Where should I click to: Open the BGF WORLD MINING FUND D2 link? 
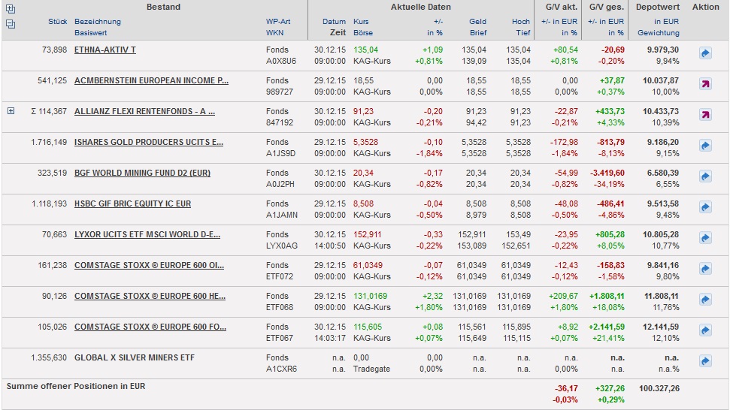142,173
